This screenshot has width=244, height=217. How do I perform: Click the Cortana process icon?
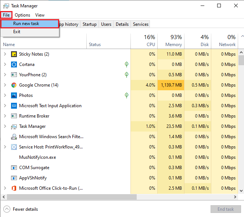14,64
